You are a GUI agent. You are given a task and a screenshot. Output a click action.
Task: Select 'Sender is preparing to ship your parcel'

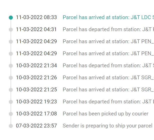coord(107,126)
